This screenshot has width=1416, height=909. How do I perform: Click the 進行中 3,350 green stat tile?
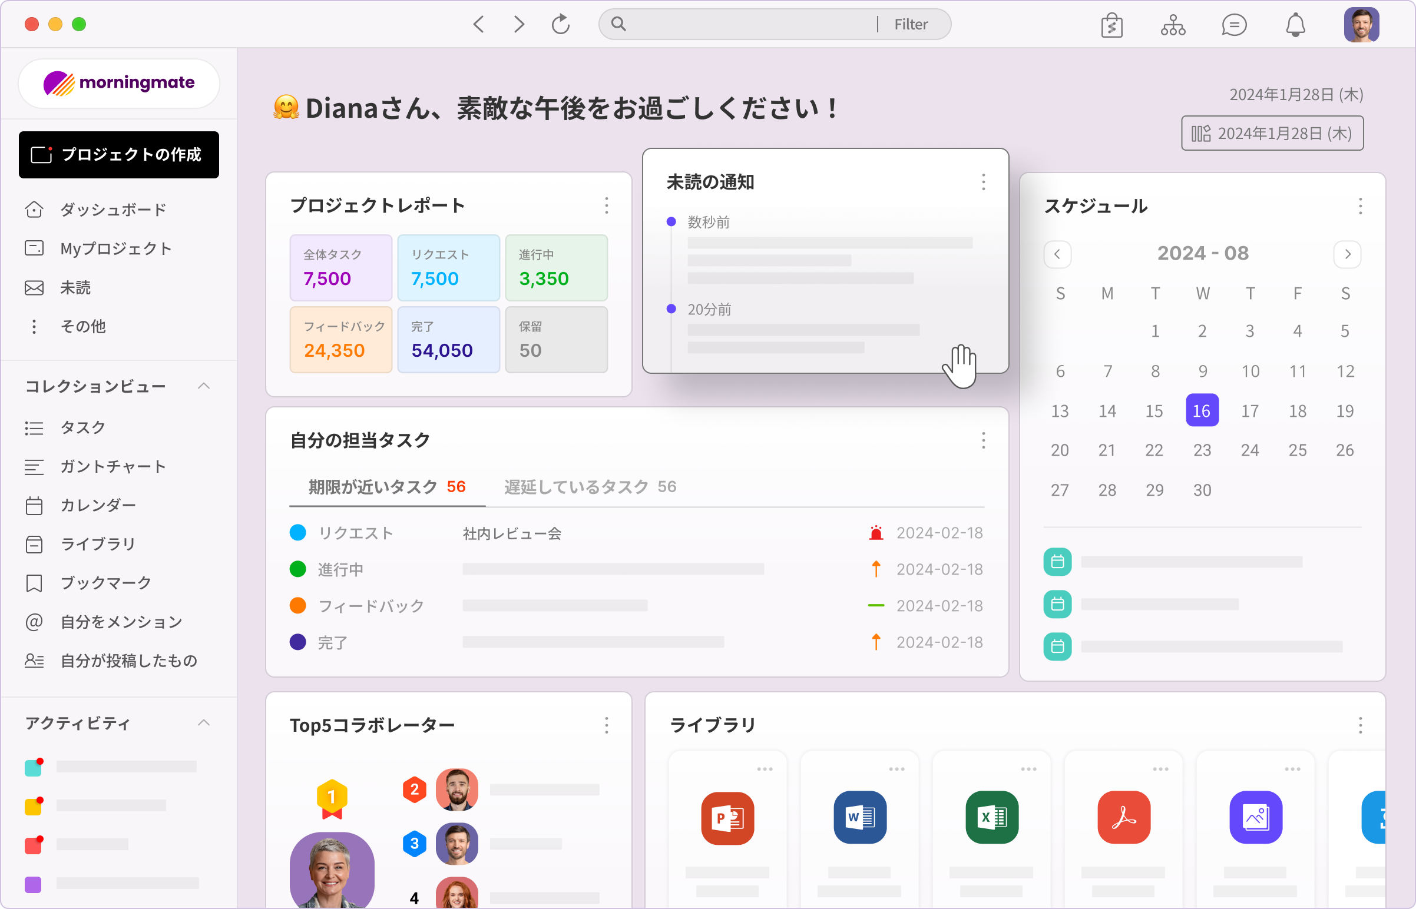point(555,268)
